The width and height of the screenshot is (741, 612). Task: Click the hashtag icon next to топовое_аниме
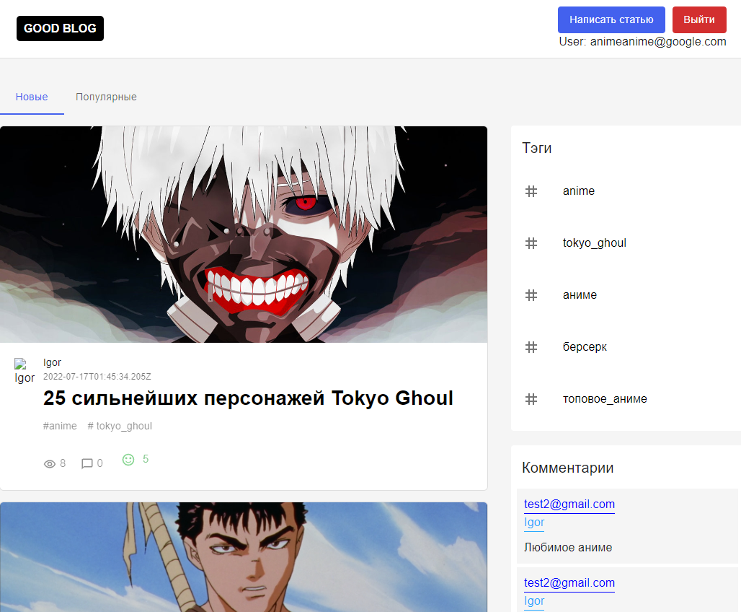tap(531, 398)
